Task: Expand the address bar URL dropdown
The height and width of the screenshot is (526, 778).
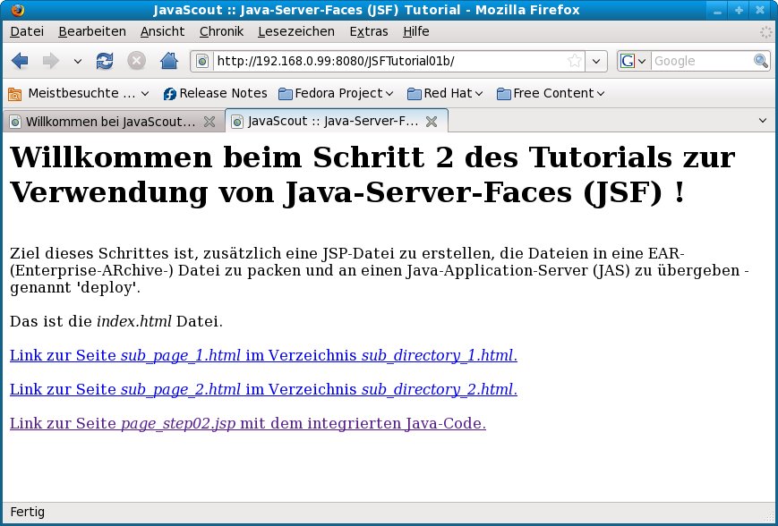Action: click(597, 61)
